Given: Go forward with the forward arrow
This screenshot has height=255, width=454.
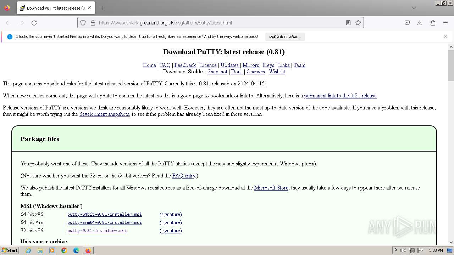Looking at the screenshot, I should coord(21,23).
